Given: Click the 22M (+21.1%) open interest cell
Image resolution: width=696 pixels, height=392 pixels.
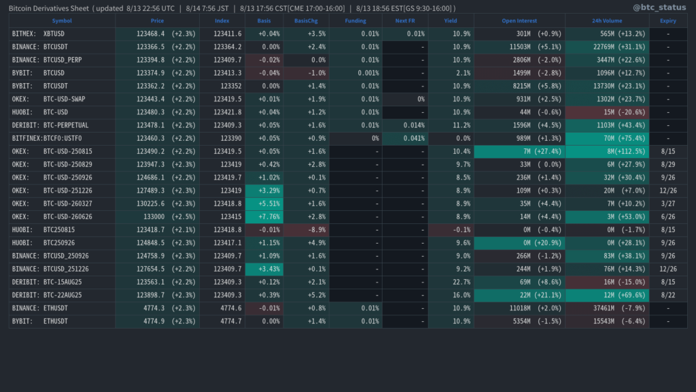Looking at the screenshot, I should click(520, 295).
